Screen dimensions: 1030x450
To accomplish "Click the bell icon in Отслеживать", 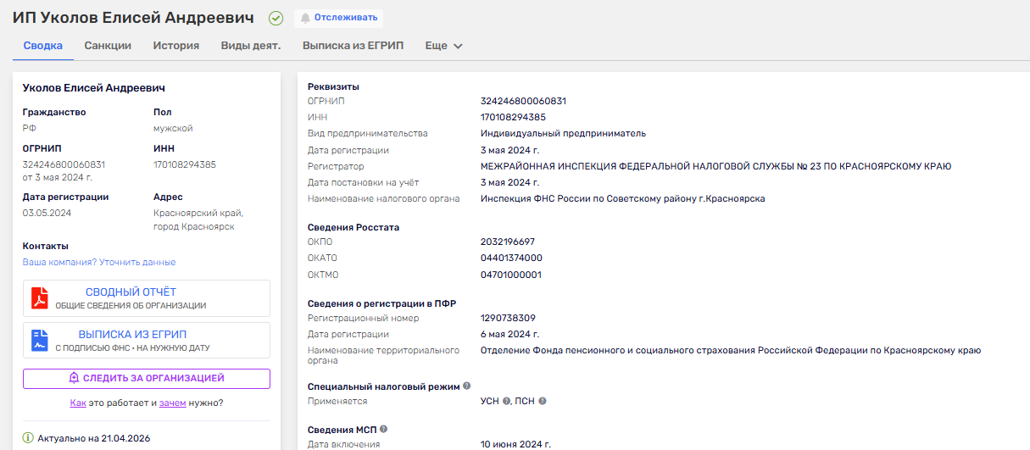I will tap(305, 18).
